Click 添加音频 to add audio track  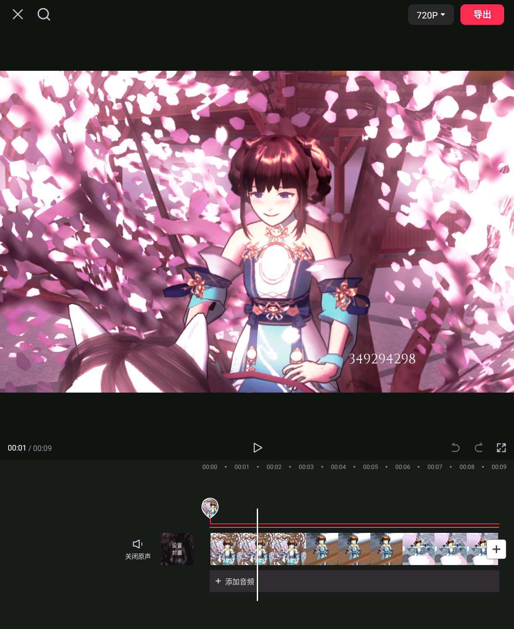coord(235,581)
